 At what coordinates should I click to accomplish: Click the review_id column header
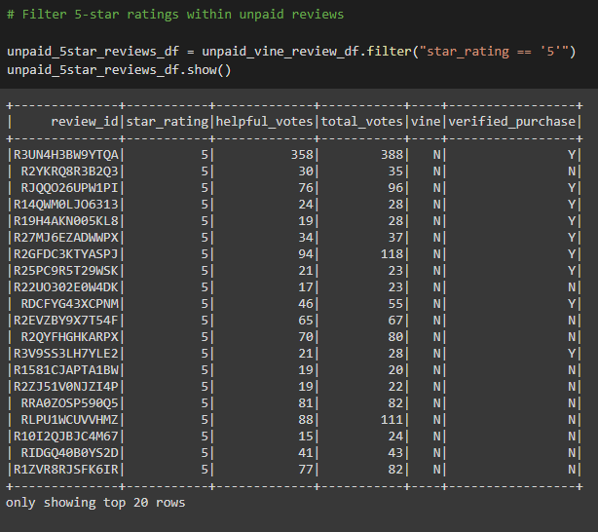tap(85, 122)
